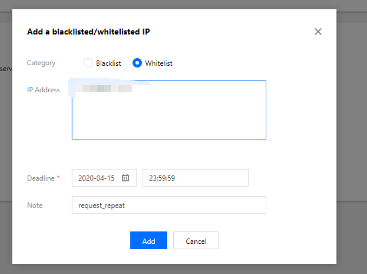This screenshot has height=274, width=367.
Task: Select the Whitelist category option
Action: [x=137, y=63]
